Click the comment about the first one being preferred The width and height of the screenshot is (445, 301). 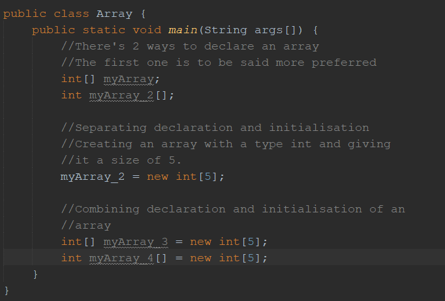(x=219, y=63)
